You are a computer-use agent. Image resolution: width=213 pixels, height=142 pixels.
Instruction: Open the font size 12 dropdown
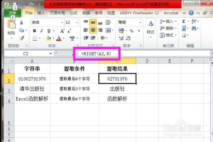(x=77, y=23)
